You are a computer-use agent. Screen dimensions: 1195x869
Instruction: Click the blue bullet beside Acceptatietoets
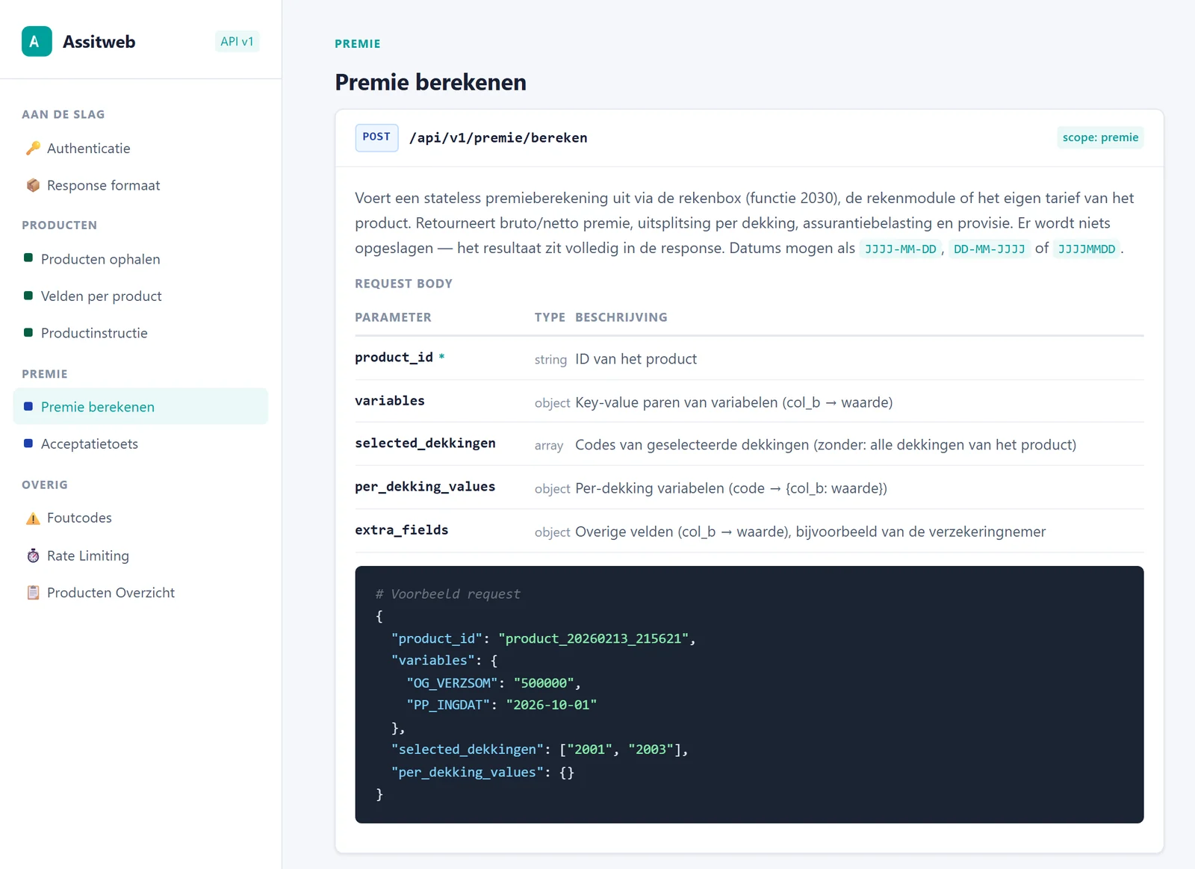coord(28,443)
